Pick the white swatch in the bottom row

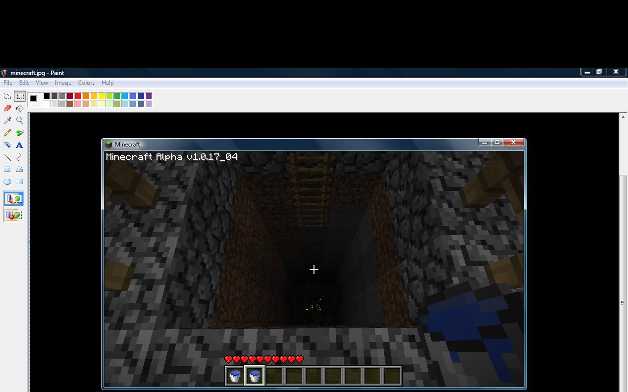[47, 104]
